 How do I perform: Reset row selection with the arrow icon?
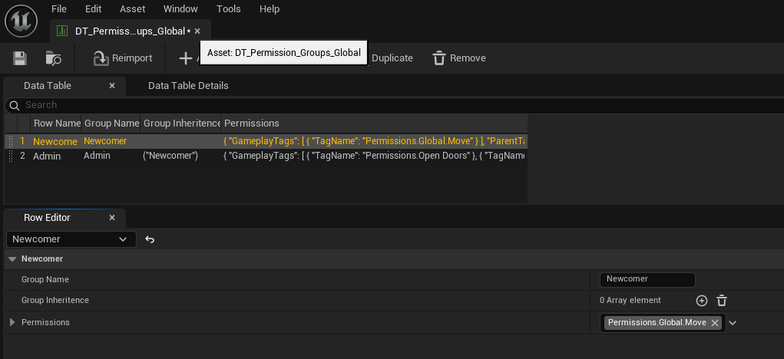tap(150, 239)
